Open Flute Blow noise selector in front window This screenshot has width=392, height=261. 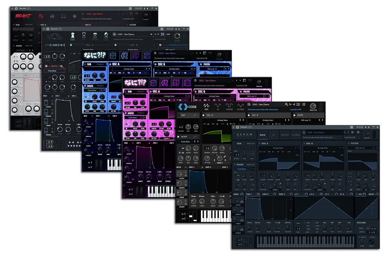(x=242, y=169)
